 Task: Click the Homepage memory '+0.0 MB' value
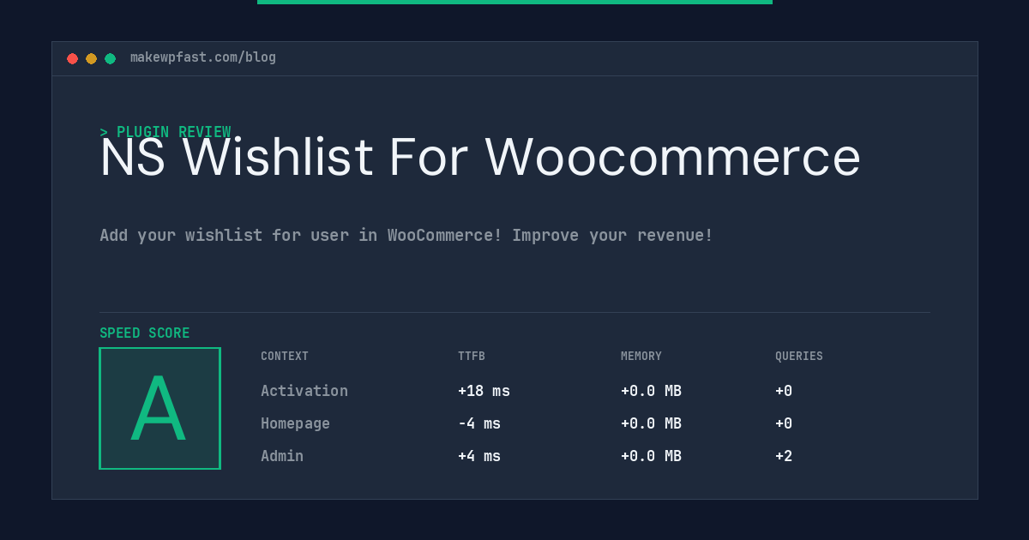pyautogui.click(x=651, y=423)
